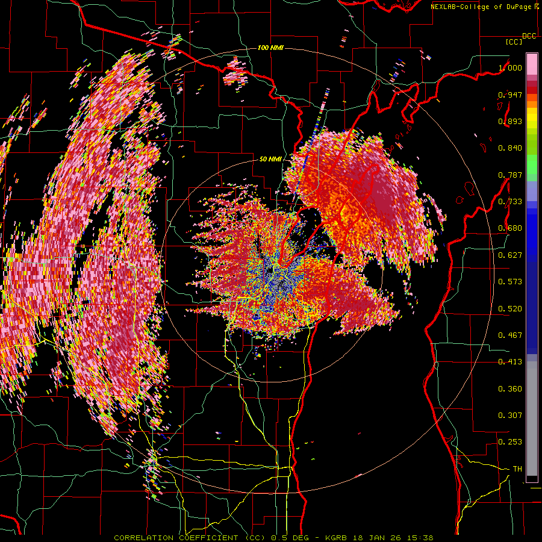Click the 0.520 legend value
This screenshot has height=542, width=542.
pyautogui.click(x=510, y=309)
